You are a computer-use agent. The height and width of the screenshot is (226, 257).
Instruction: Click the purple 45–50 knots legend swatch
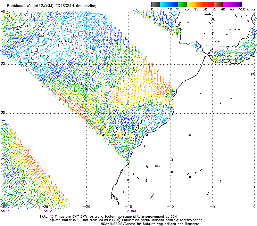point(237,4)
